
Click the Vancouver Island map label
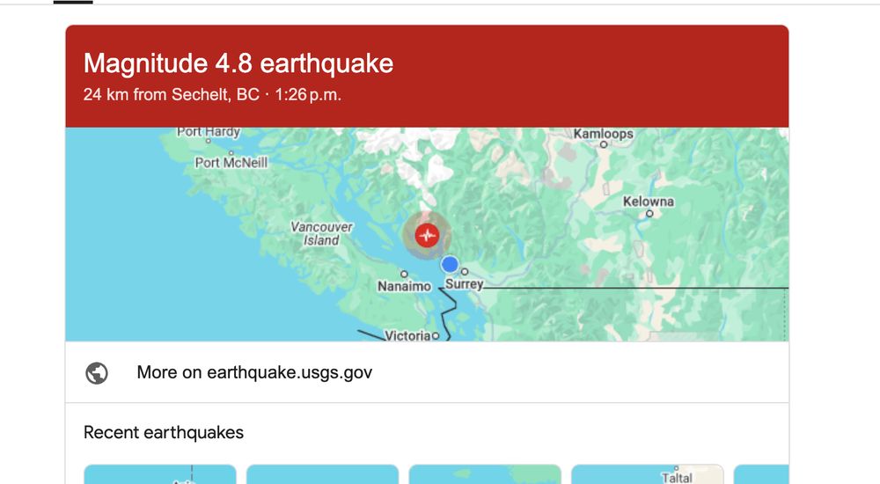click(321, 233)
